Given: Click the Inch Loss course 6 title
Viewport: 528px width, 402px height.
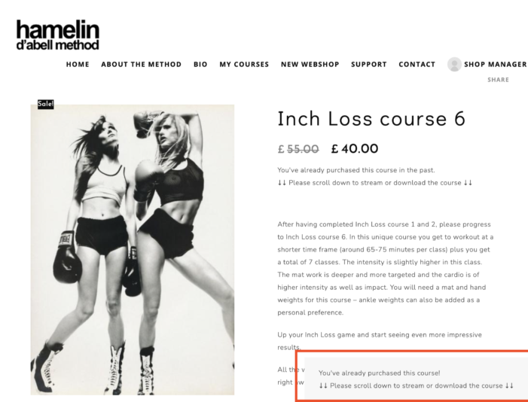Looking at the screenshot, I should pos(371,119).
